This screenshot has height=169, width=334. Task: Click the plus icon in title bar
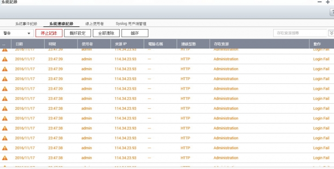click(x=328, y=2)
